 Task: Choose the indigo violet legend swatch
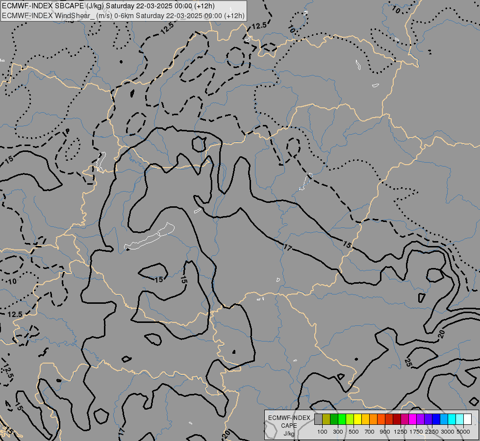[x=428, y=419]
